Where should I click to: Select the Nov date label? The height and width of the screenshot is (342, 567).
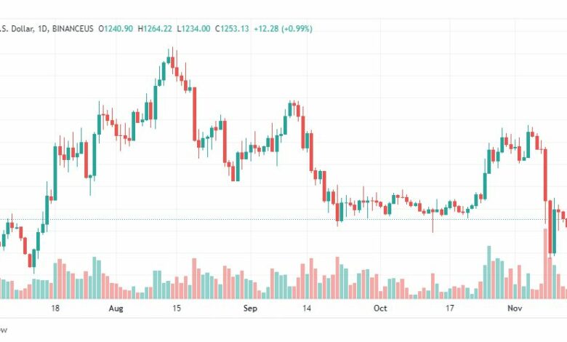[515, 309]
